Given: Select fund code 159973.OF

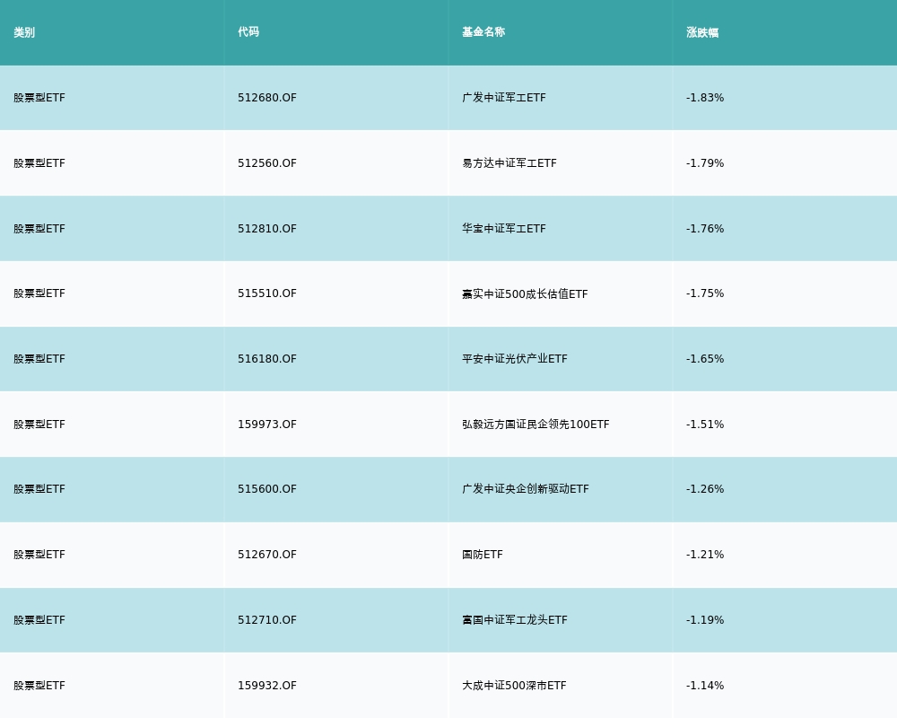Looking at the screenshot, I should pos(267,425).
